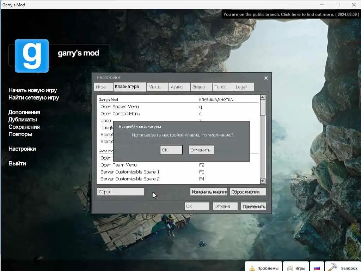The width and height of the screenshot is (361, 271).
Task: Click the Изменить кнопку button
Action: [209, 192]
